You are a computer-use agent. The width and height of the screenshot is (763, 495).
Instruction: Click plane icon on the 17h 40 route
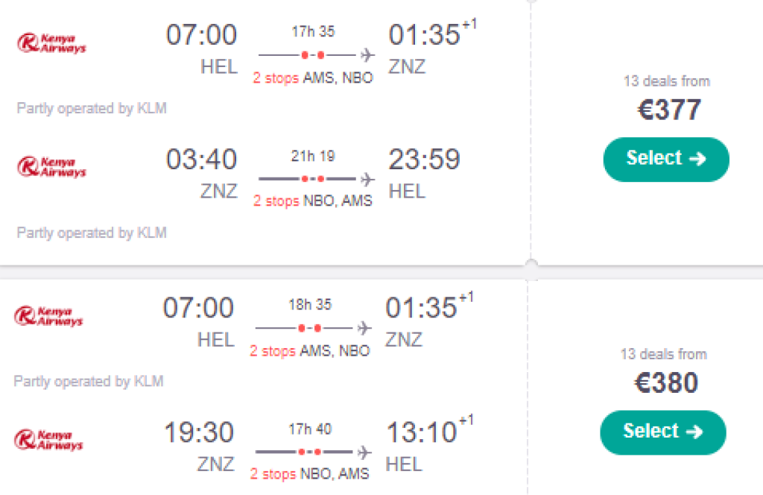click(x=364, y=452)
